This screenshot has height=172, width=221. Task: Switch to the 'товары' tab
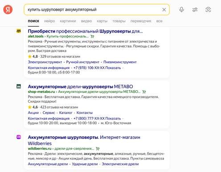pos(119,21)
